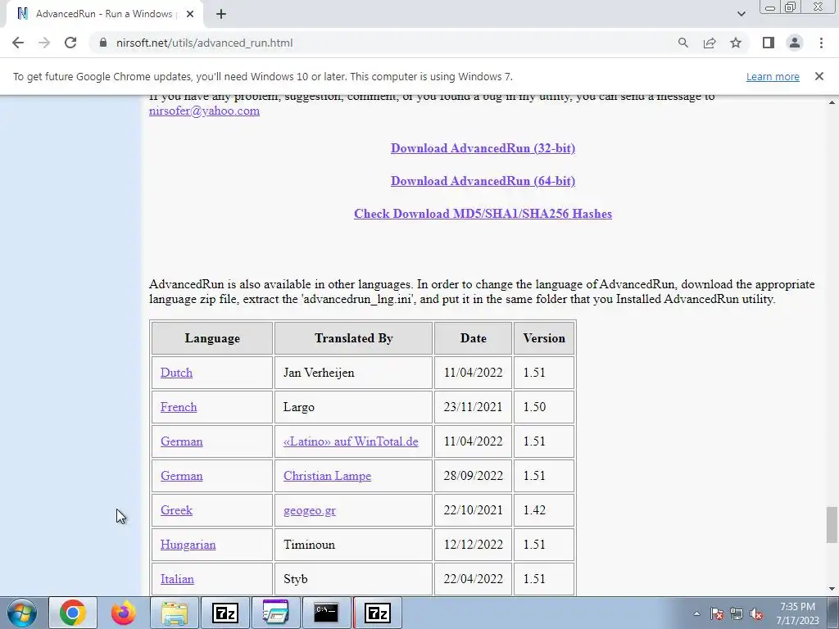Open Windows Explorer folder taskbar icon
Image resolution: width=839 pixels, height=629 pixels.
pos(175,613)
